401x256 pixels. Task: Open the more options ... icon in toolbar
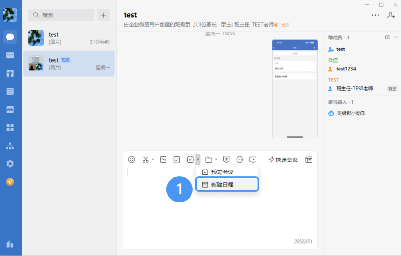pos(240,159)
